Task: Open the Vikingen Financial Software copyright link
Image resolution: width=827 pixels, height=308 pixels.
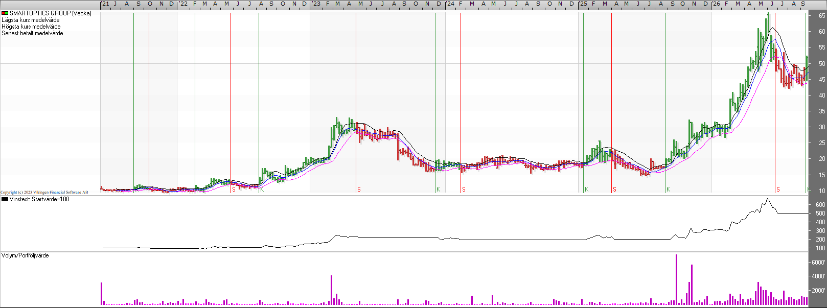Action: pos(44,193)
